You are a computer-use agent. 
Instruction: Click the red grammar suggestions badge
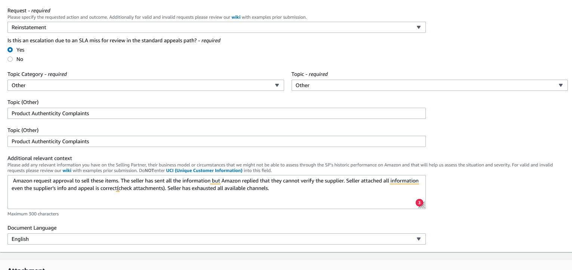click(x=419, y=203)
